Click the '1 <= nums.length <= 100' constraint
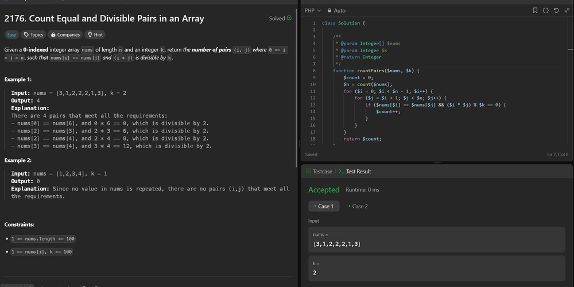Screen dimensions: 574x287 coord(43,239)
